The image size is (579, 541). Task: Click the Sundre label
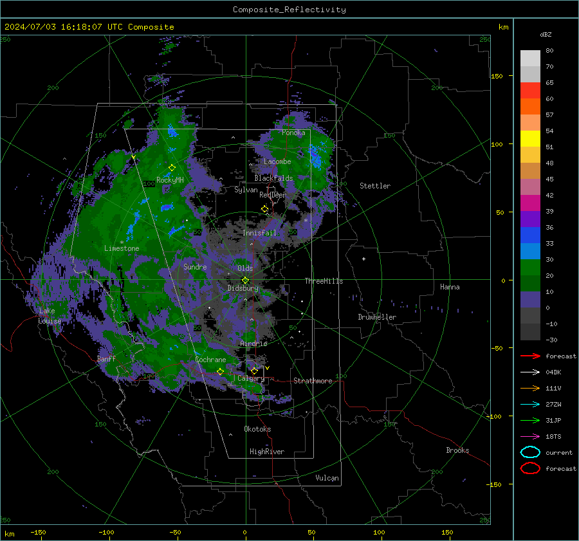(195, 266)
